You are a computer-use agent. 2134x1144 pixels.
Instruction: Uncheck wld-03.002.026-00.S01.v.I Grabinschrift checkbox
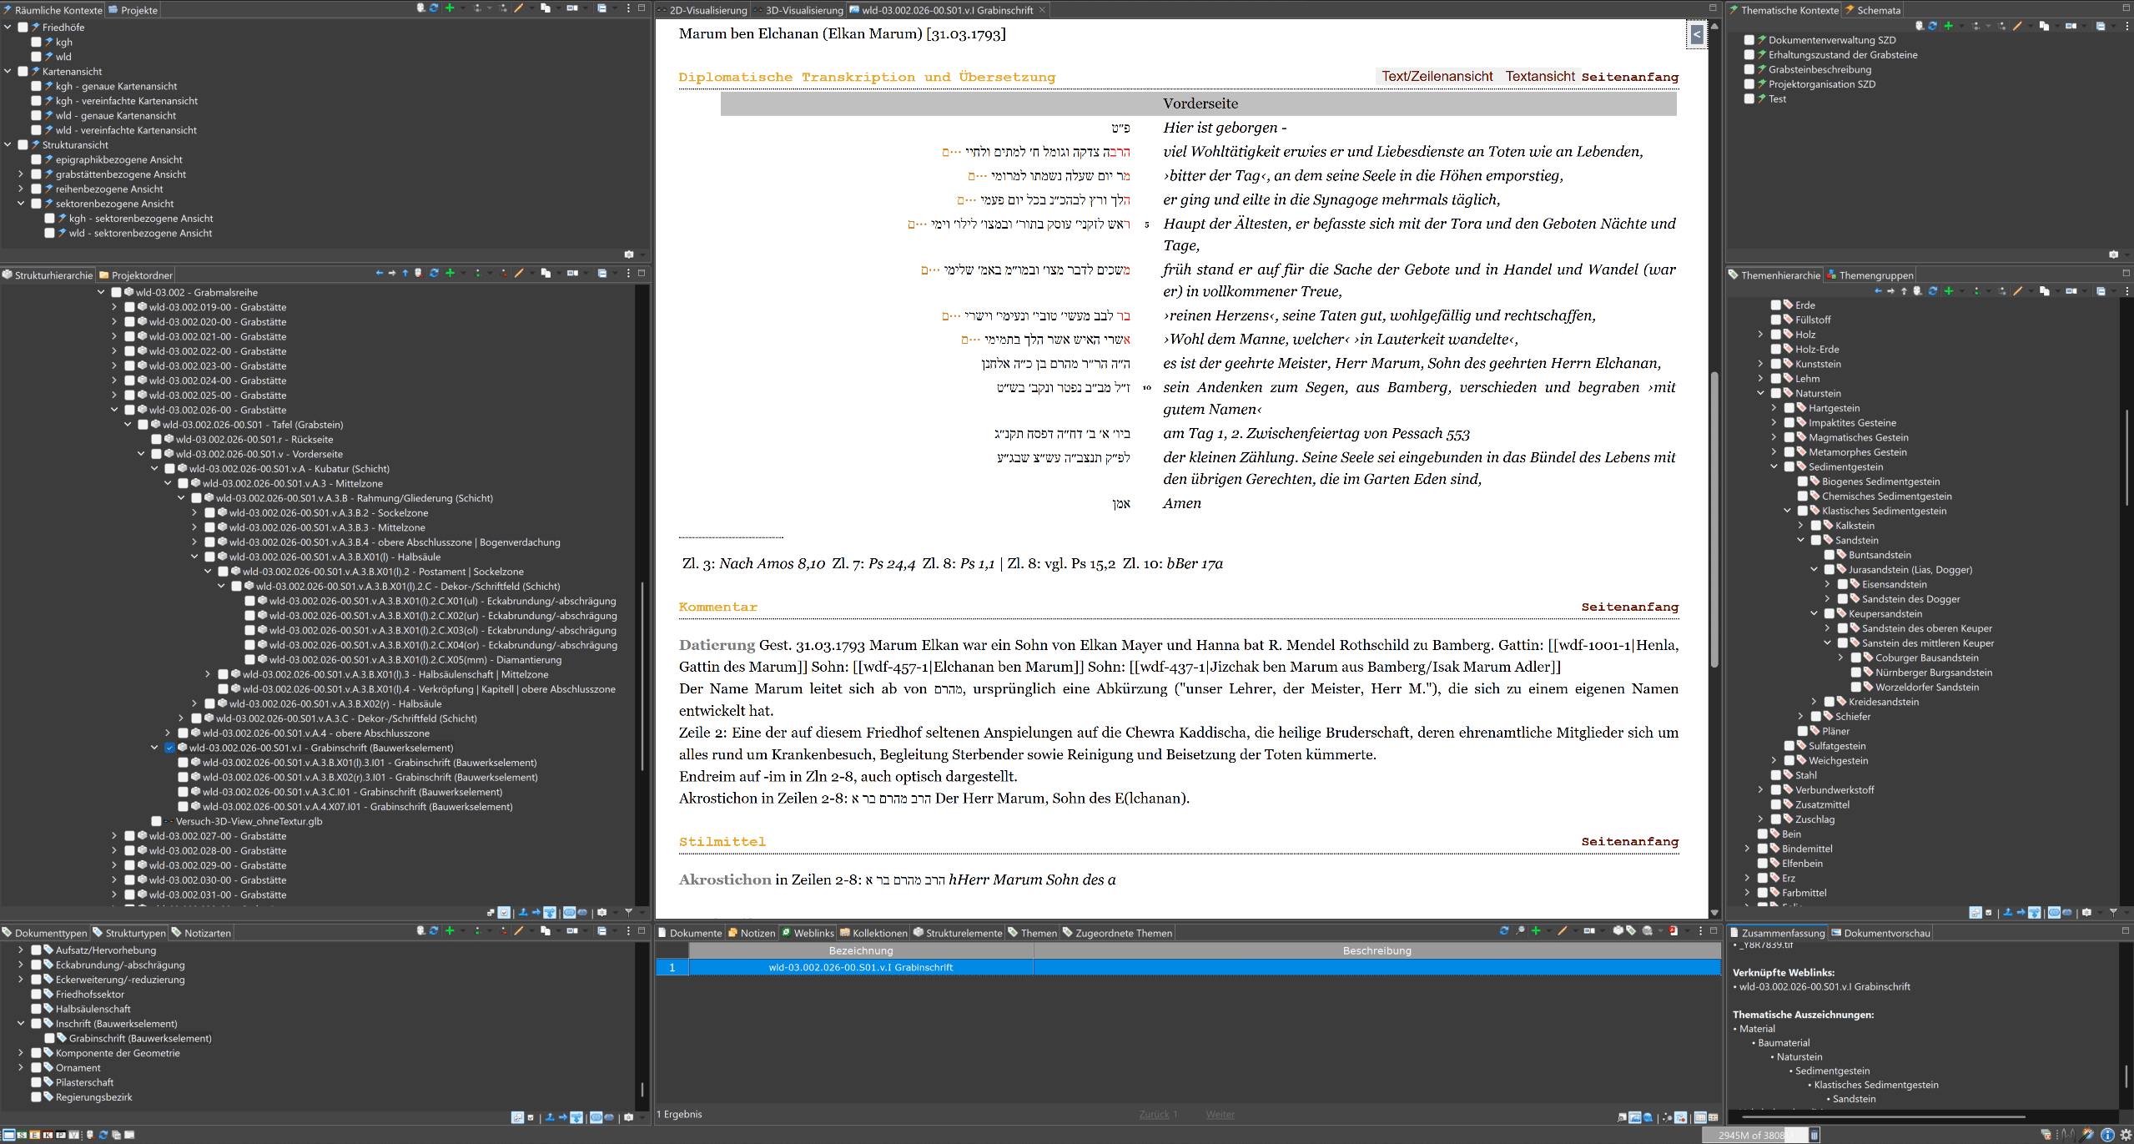(x=170, y=748)
